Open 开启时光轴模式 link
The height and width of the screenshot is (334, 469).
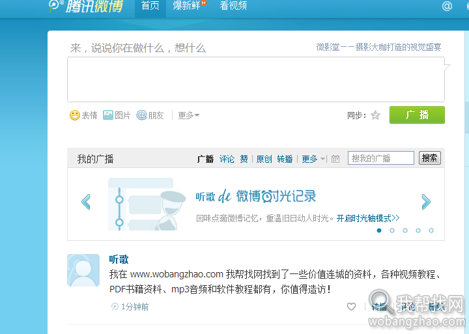pyautogui.click(x=368, y=218)
